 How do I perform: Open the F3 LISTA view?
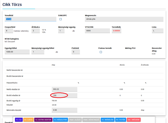coord(28,120)
